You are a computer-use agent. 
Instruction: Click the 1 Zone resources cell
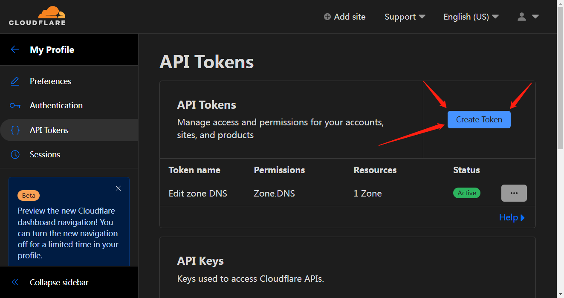[367, 194]
